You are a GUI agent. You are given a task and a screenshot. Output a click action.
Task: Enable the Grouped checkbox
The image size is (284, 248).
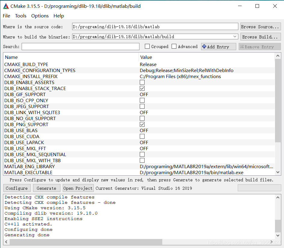(147, 46)
